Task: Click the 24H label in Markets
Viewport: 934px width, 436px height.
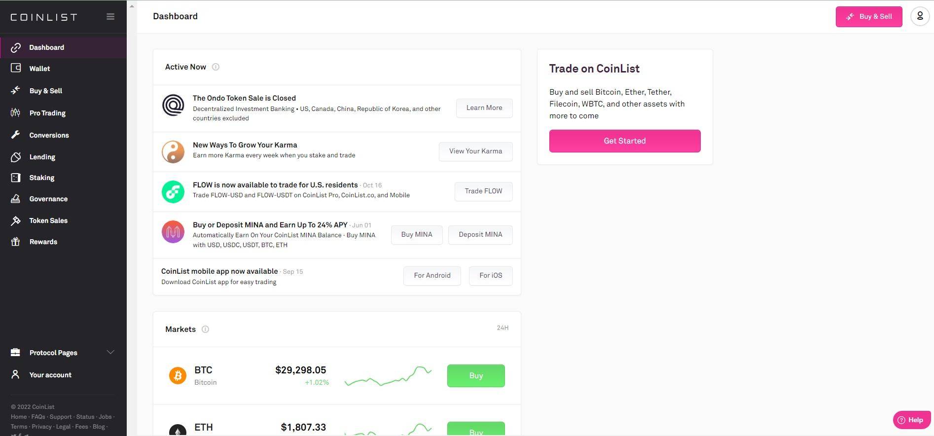Action: 503,328
